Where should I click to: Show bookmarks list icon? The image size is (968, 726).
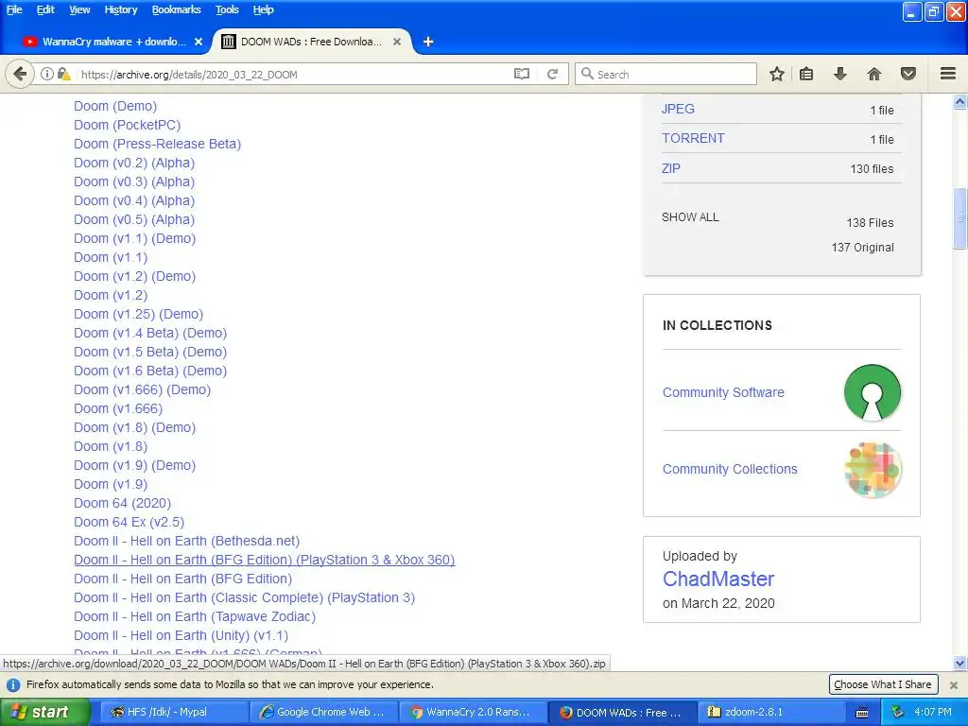point(806,74)
